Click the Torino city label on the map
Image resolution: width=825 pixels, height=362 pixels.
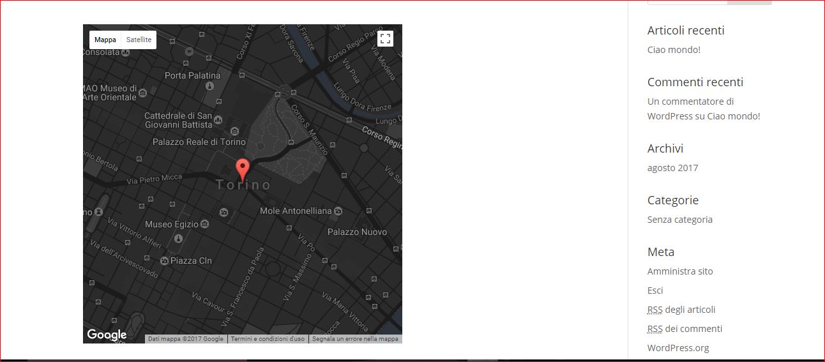(243, 186)
